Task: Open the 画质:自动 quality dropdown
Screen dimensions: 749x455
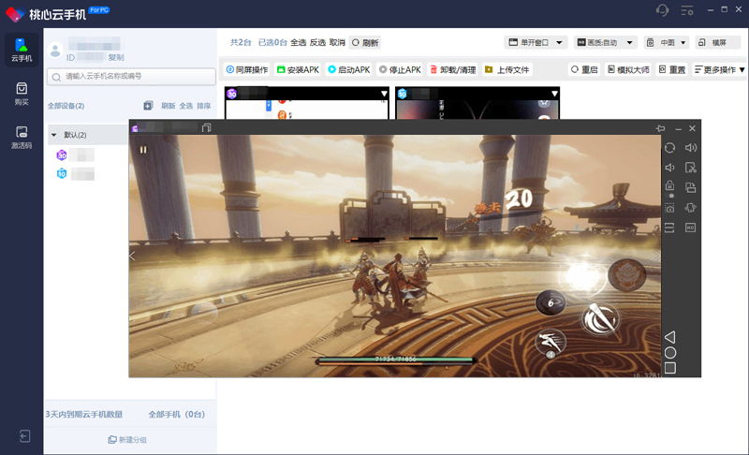Action: (x=605, y=42)
